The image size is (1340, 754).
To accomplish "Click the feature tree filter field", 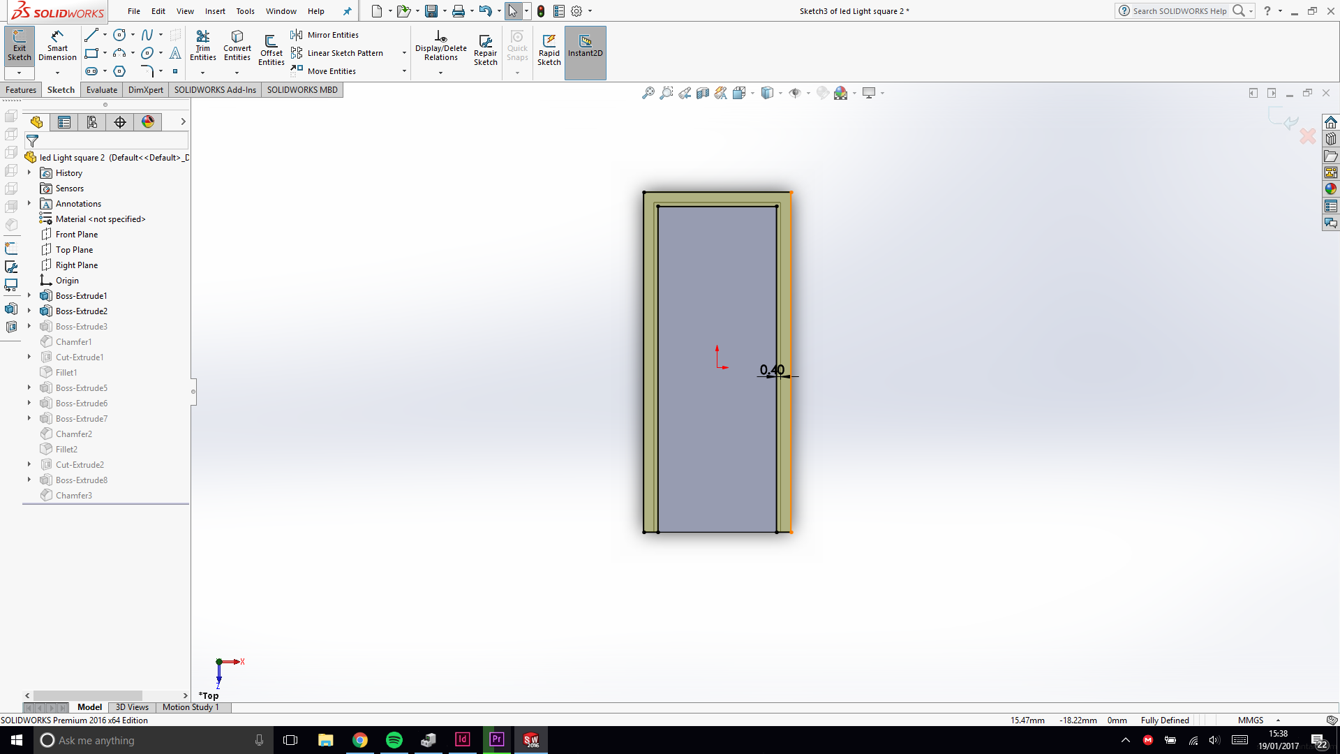I will pyautogui.click(x=107, y=141).
